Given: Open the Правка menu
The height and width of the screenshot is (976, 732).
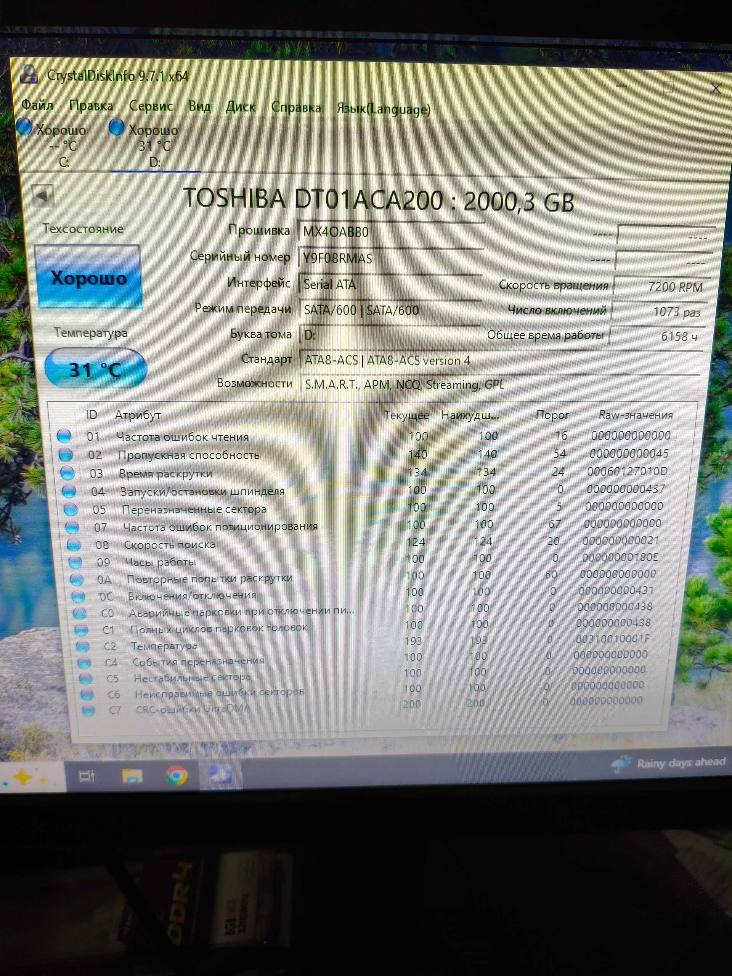Looking at the screenshot, I should click(x=91, y=106).
